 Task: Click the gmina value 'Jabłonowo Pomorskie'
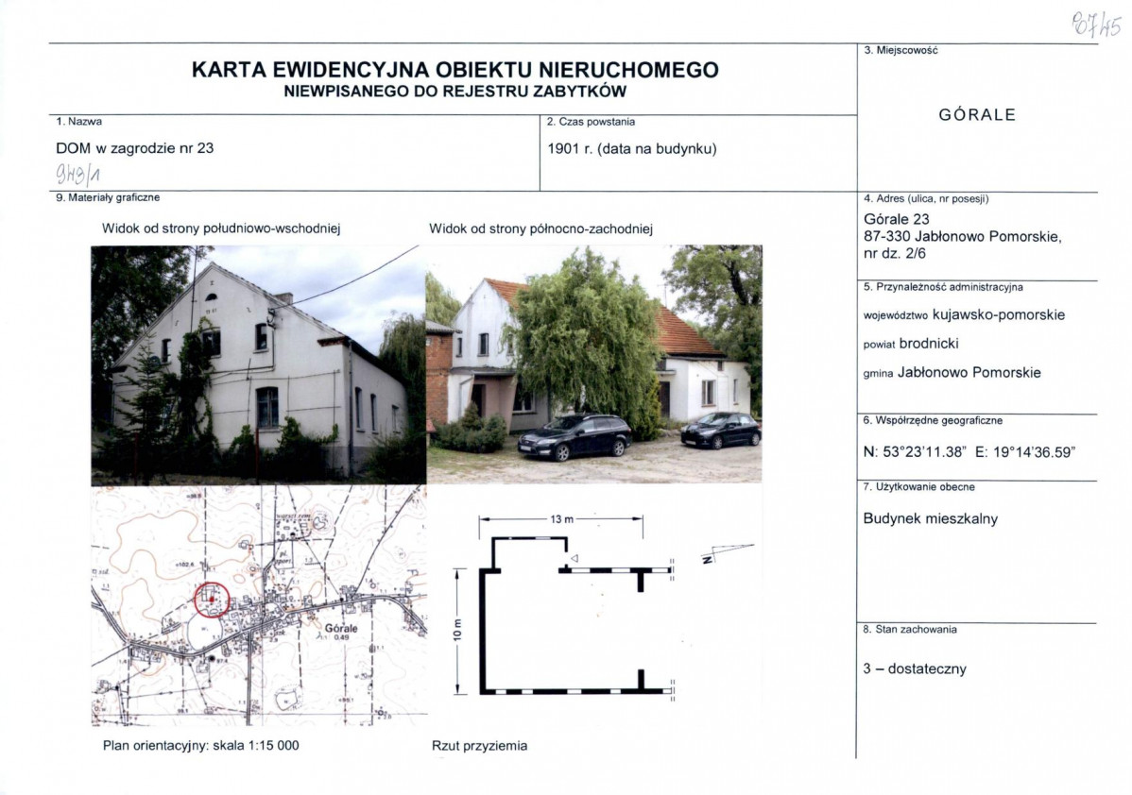tap(969, 372)
